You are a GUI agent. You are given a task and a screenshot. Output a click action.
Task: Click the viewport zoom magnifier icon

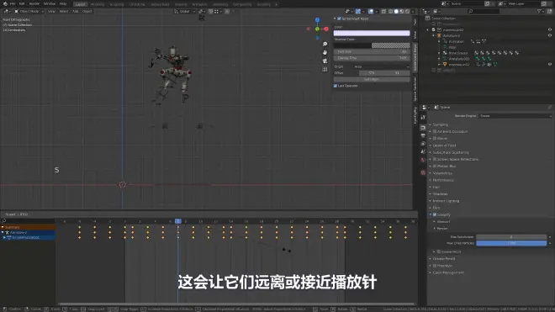pos(325,45)
